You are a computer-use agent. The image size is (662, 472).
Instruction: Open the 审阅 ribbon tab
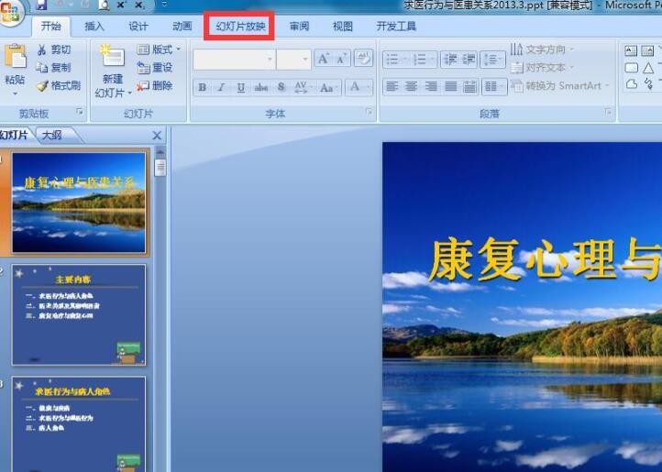pos(299,27)
